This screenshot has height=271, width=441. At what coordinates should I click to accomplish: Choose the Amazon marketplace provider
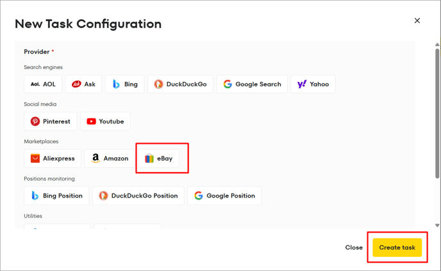click(x=110, y=159)
